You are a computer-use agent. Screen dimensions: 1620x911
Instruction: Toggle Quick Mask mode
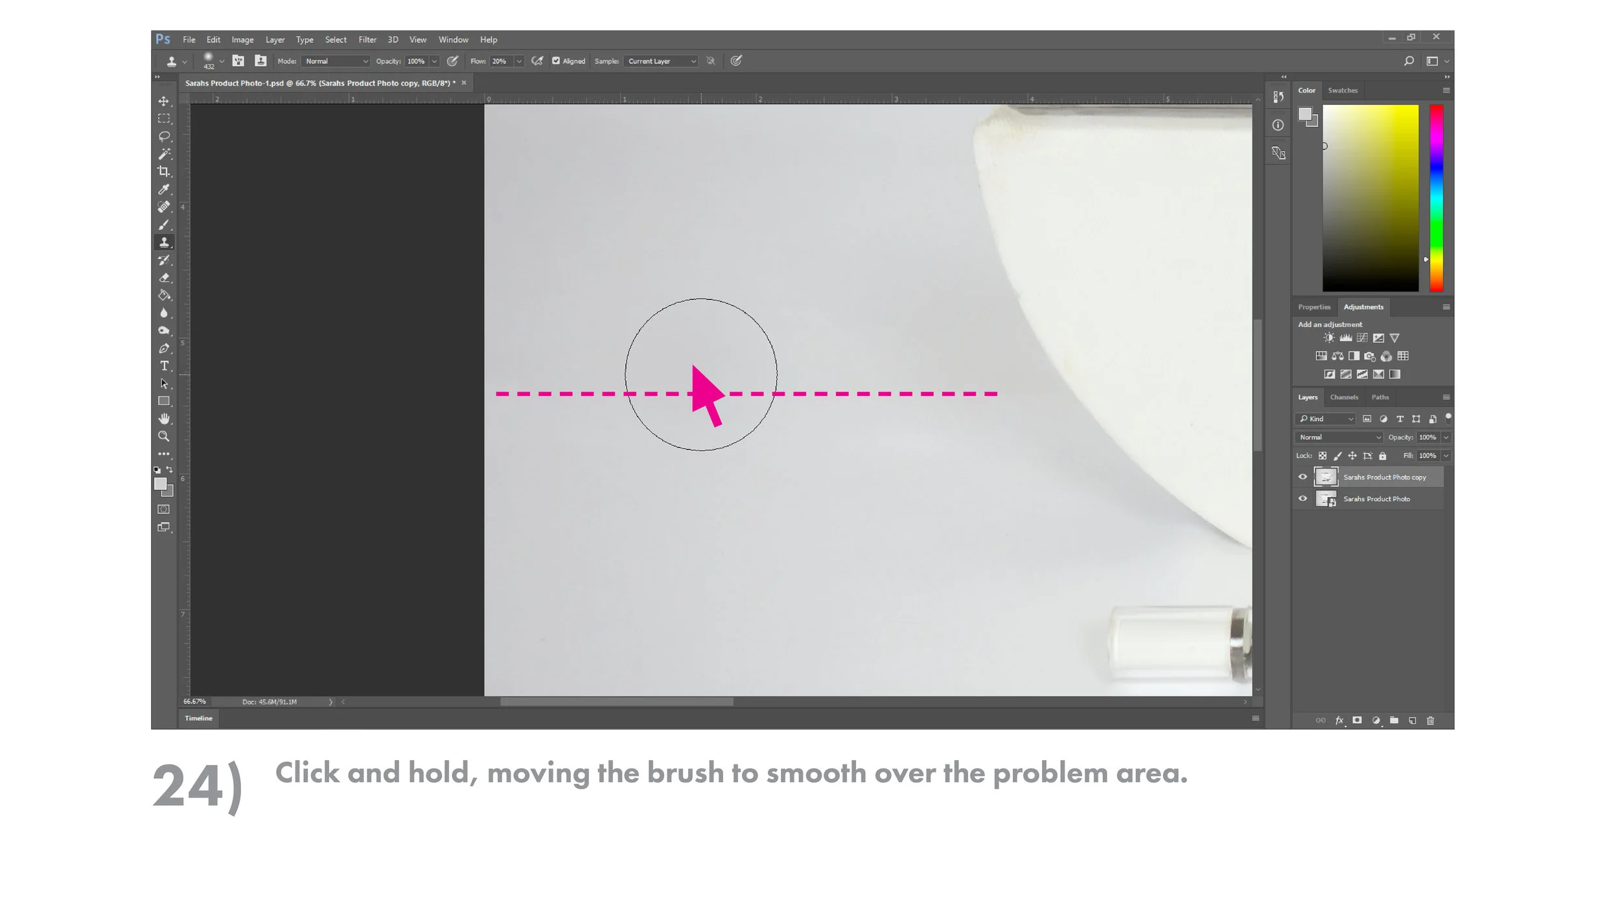click(x=164, y=509)
